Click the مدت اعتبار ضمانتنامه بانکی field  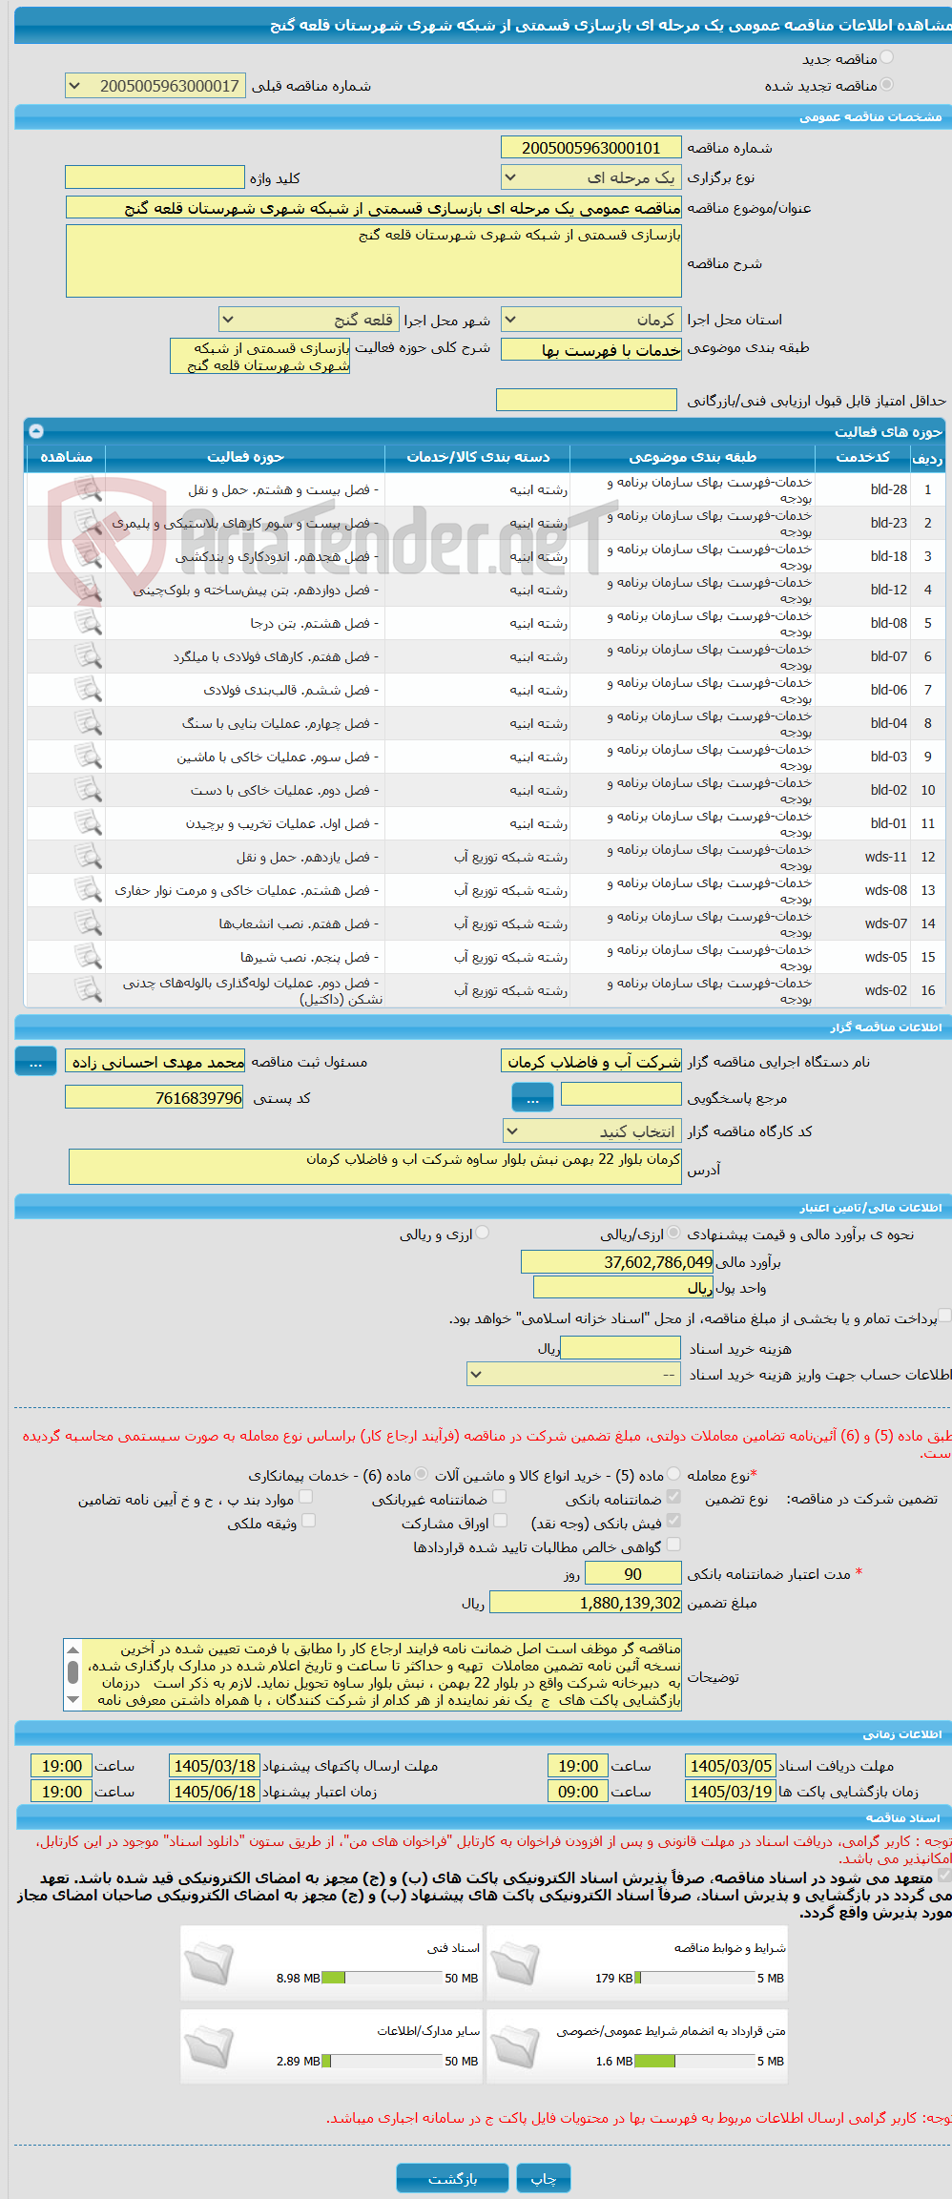pos(633,1573)
